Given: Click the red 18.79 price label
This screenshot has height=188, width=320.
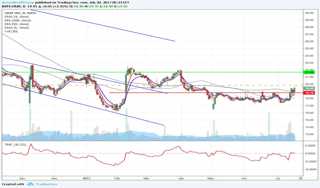Looking at the screenshot, I should click(x=309, y=93).
